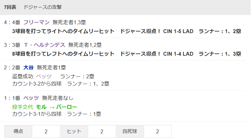The image size is (252, 140).
Task: Click the blue 大谷 player name
Action: [28, 67]
